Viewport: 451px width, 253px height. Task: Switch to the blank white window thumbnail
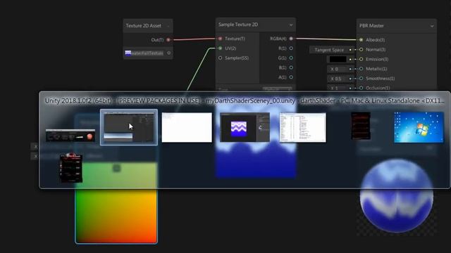click(x=187, y=127)
